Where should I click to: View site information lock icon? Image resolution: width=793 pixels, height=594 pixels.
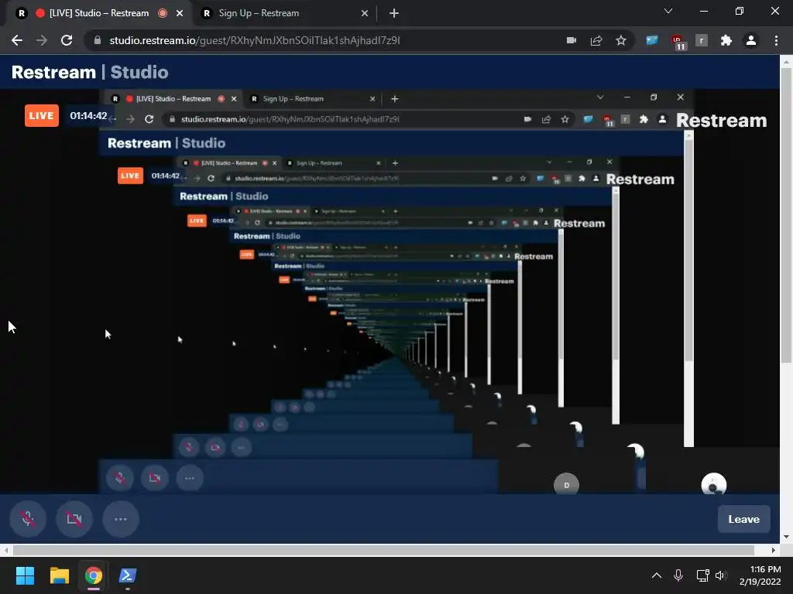click(98, 40)
